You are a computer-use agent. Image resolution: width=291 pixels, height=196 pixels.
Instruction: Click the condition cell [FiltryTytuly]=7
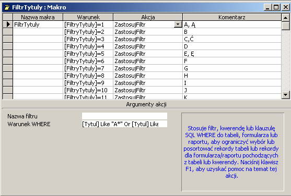tap(88, 68)
